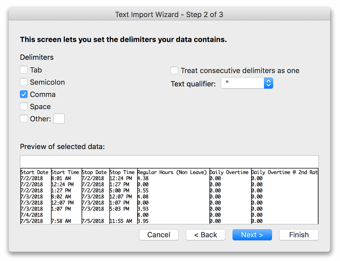The image size is (340, 261).
Task: Click the Regular Hours (Non Leave) column
Action: (x=172, y=172)
